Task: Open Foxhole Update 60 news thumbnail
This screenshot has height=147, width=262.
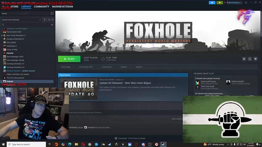Action: (78, 89)
